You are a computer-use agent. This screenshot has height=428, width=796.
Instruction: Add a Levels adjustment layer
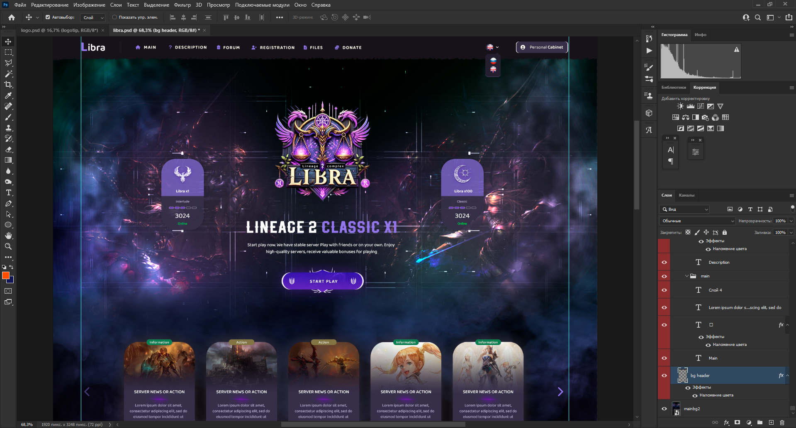tap(690, 106)
